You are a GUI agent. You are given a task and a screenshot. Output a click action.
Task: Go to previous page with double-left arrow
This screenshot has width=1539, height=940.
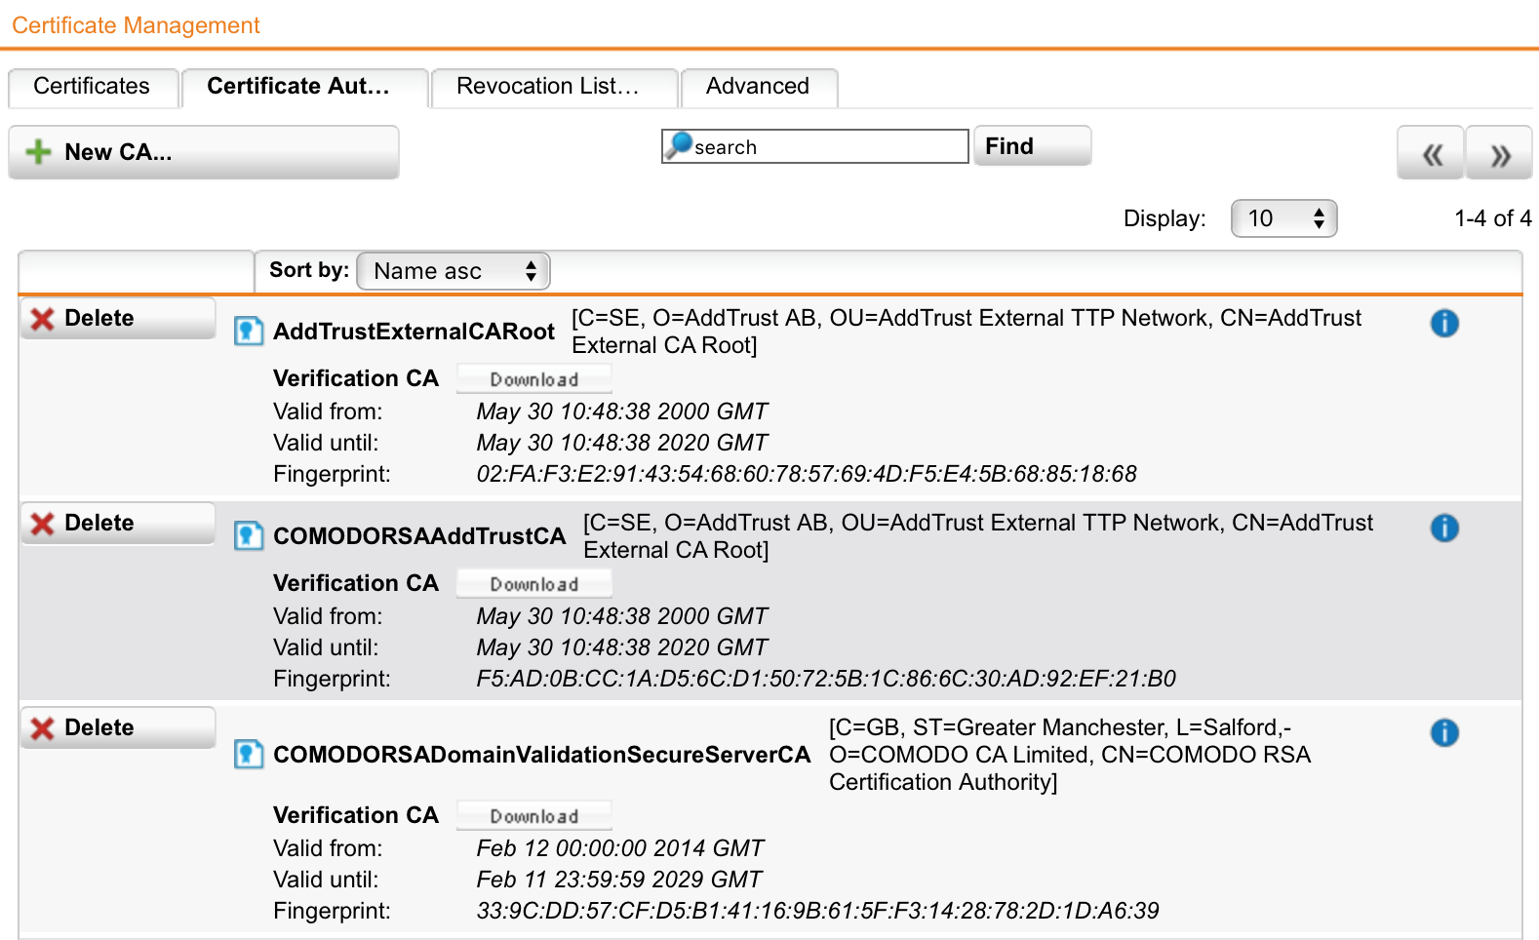[x=1430, y=154]
